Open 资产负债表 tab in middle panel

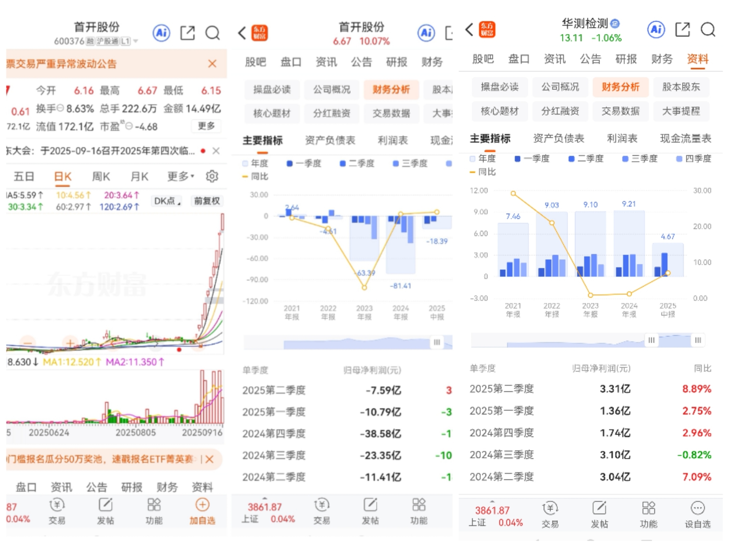(x=330, y=140)
